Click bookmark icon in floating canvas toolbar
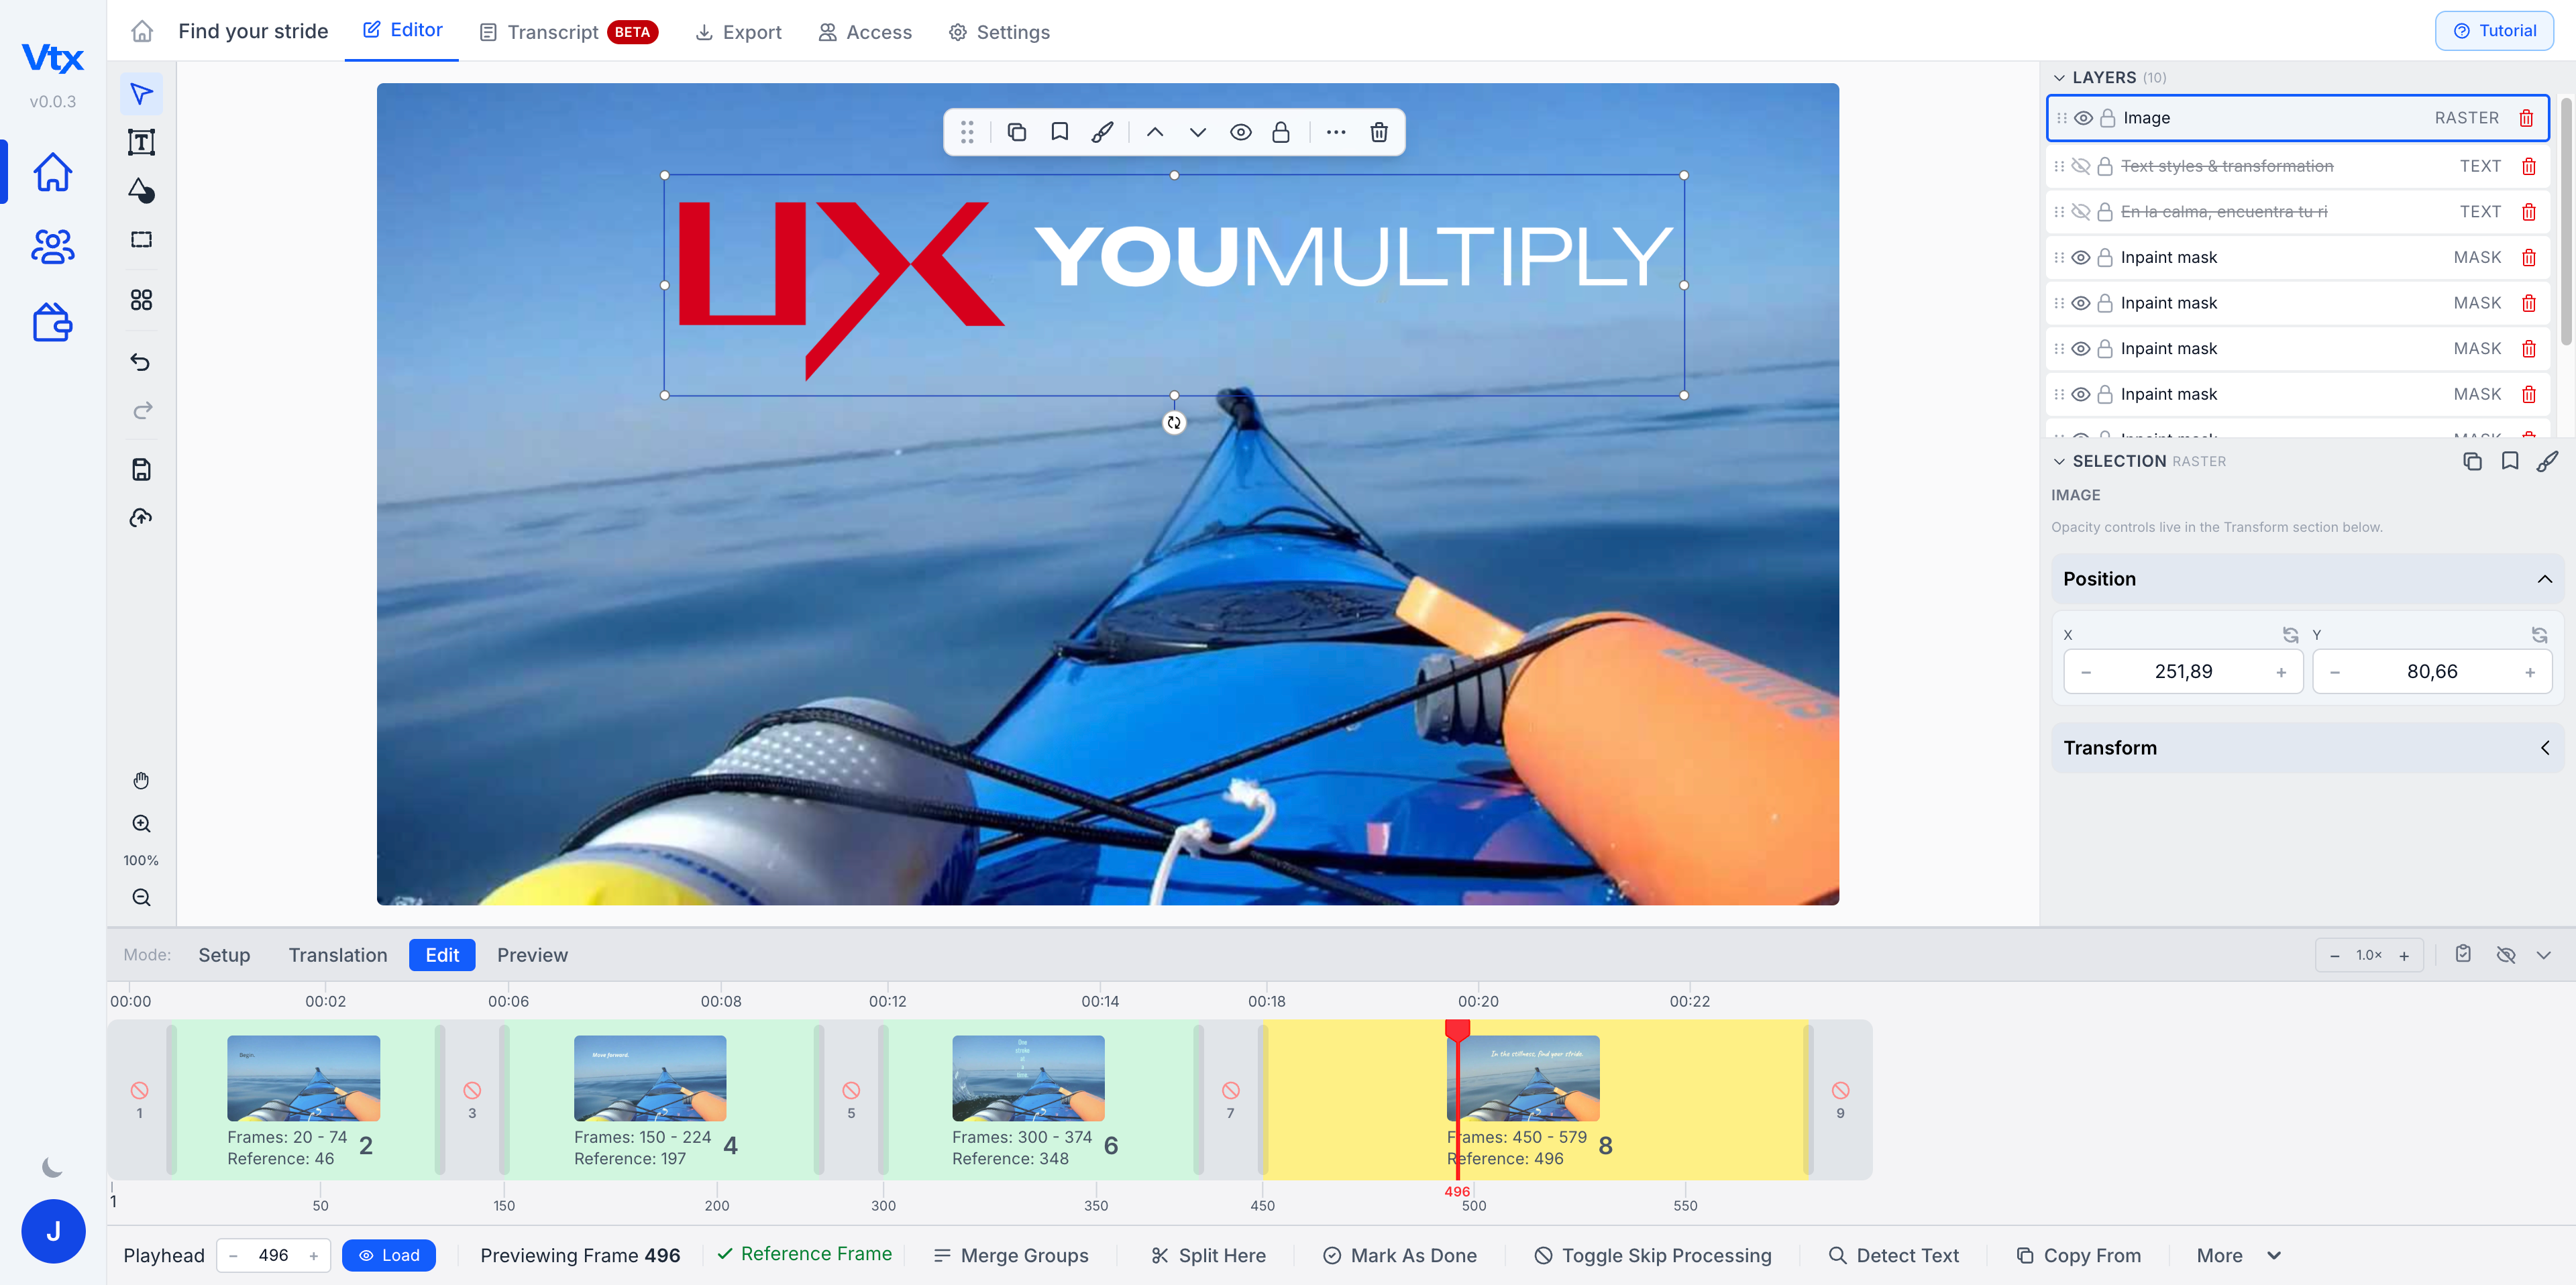Screen dimensions: 2576x1285 (1059, 132)
